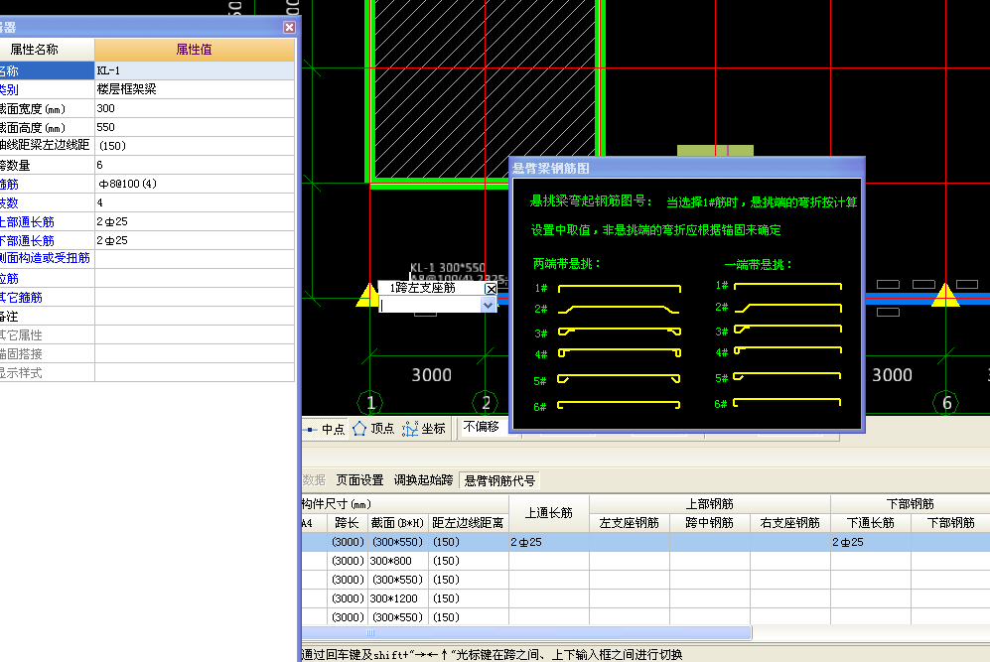Click 侧面构造或受扭筋 property label

(x=45, y=258)
